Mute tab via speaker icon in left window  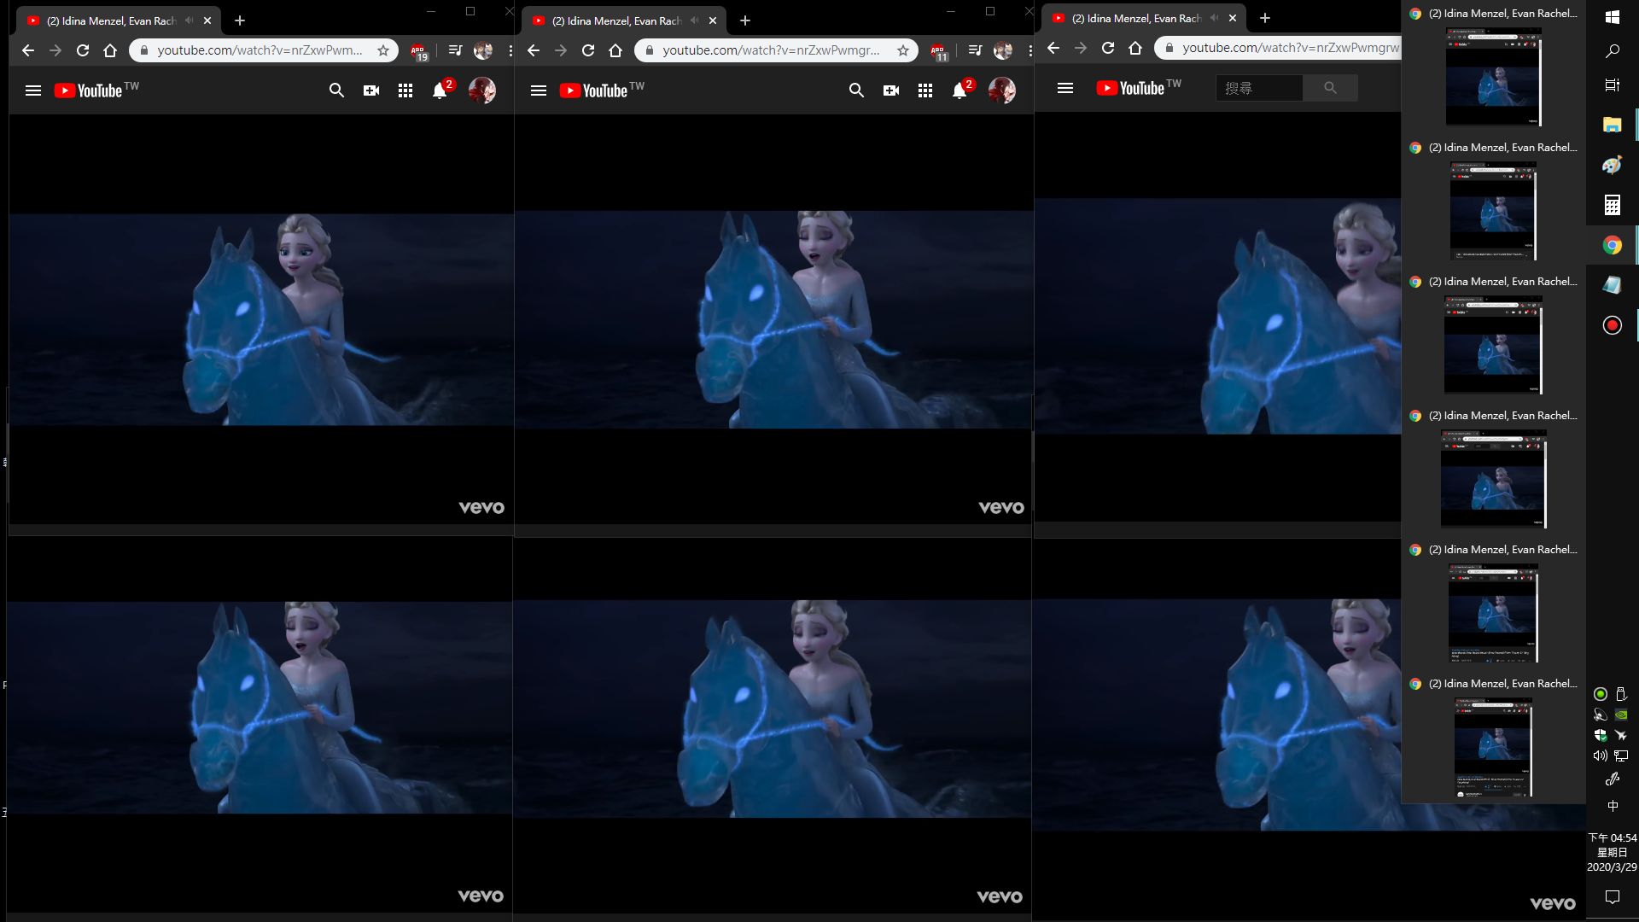click(189, 20)
